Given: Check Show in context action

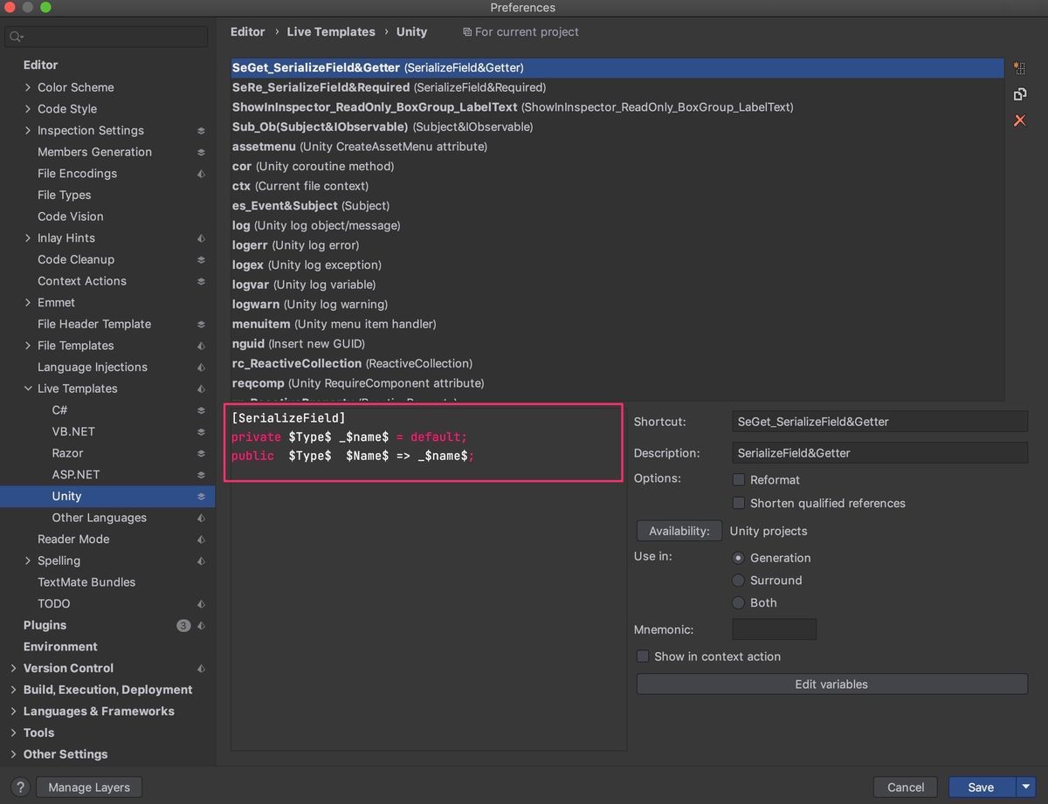Looking at the screenshot, I should 643,656.
